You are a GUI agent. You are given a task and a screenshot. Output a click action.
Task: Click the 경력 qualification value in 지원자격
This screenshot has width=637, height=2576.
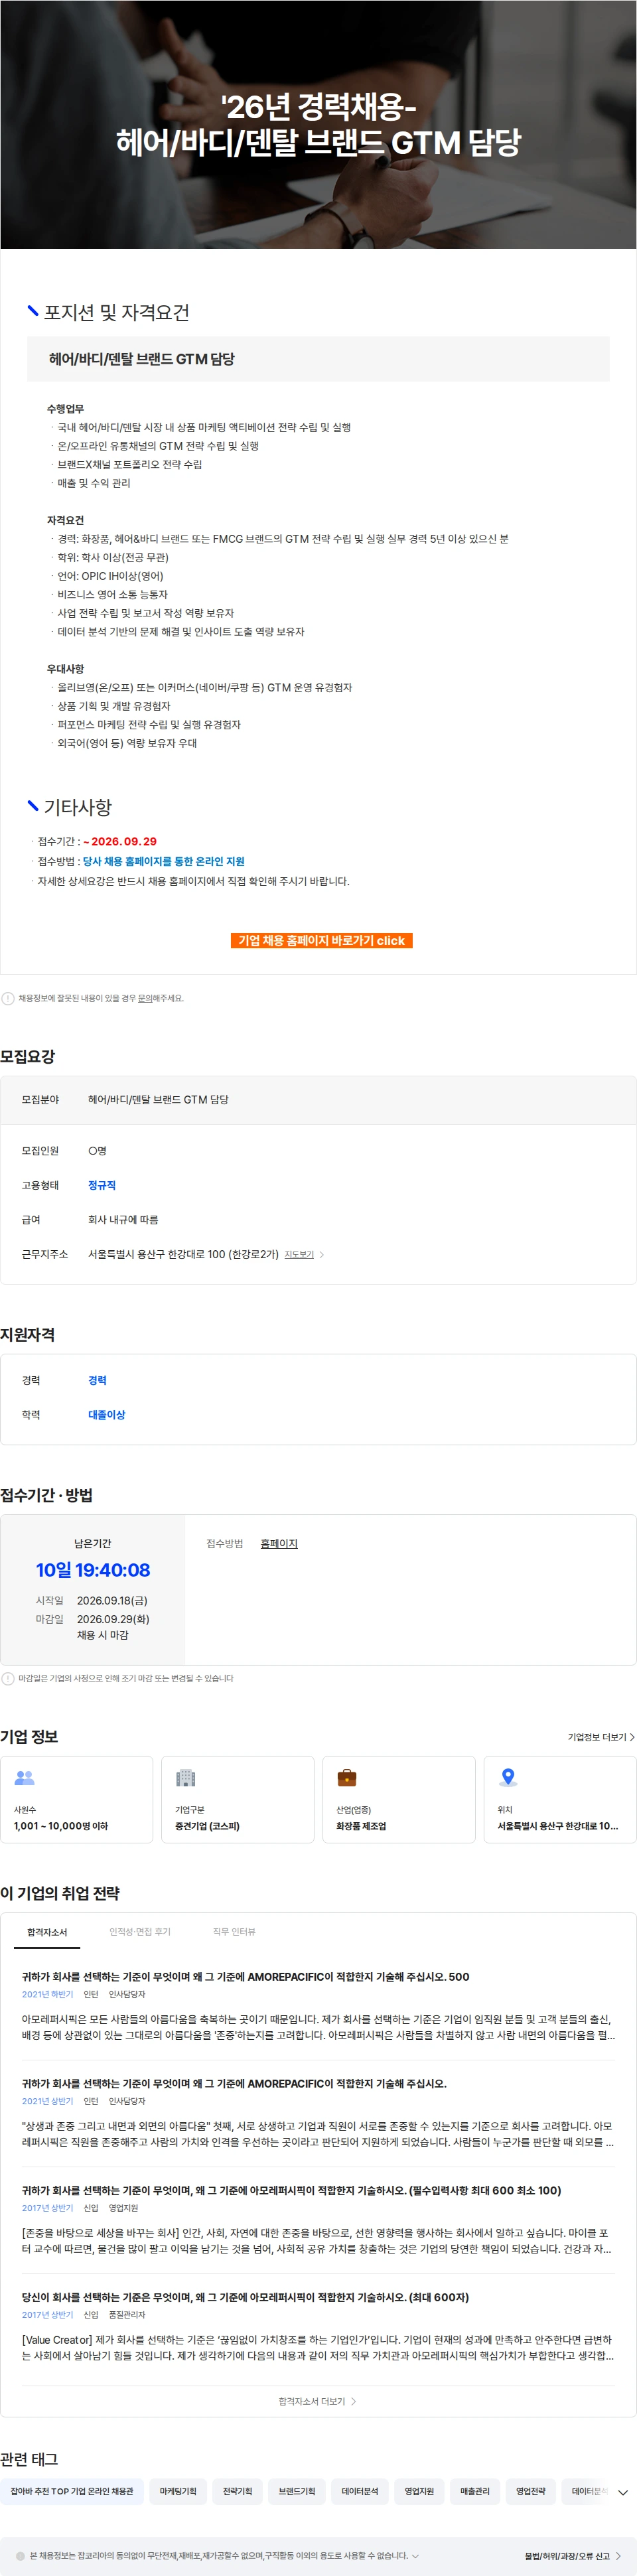point(97,1380)
